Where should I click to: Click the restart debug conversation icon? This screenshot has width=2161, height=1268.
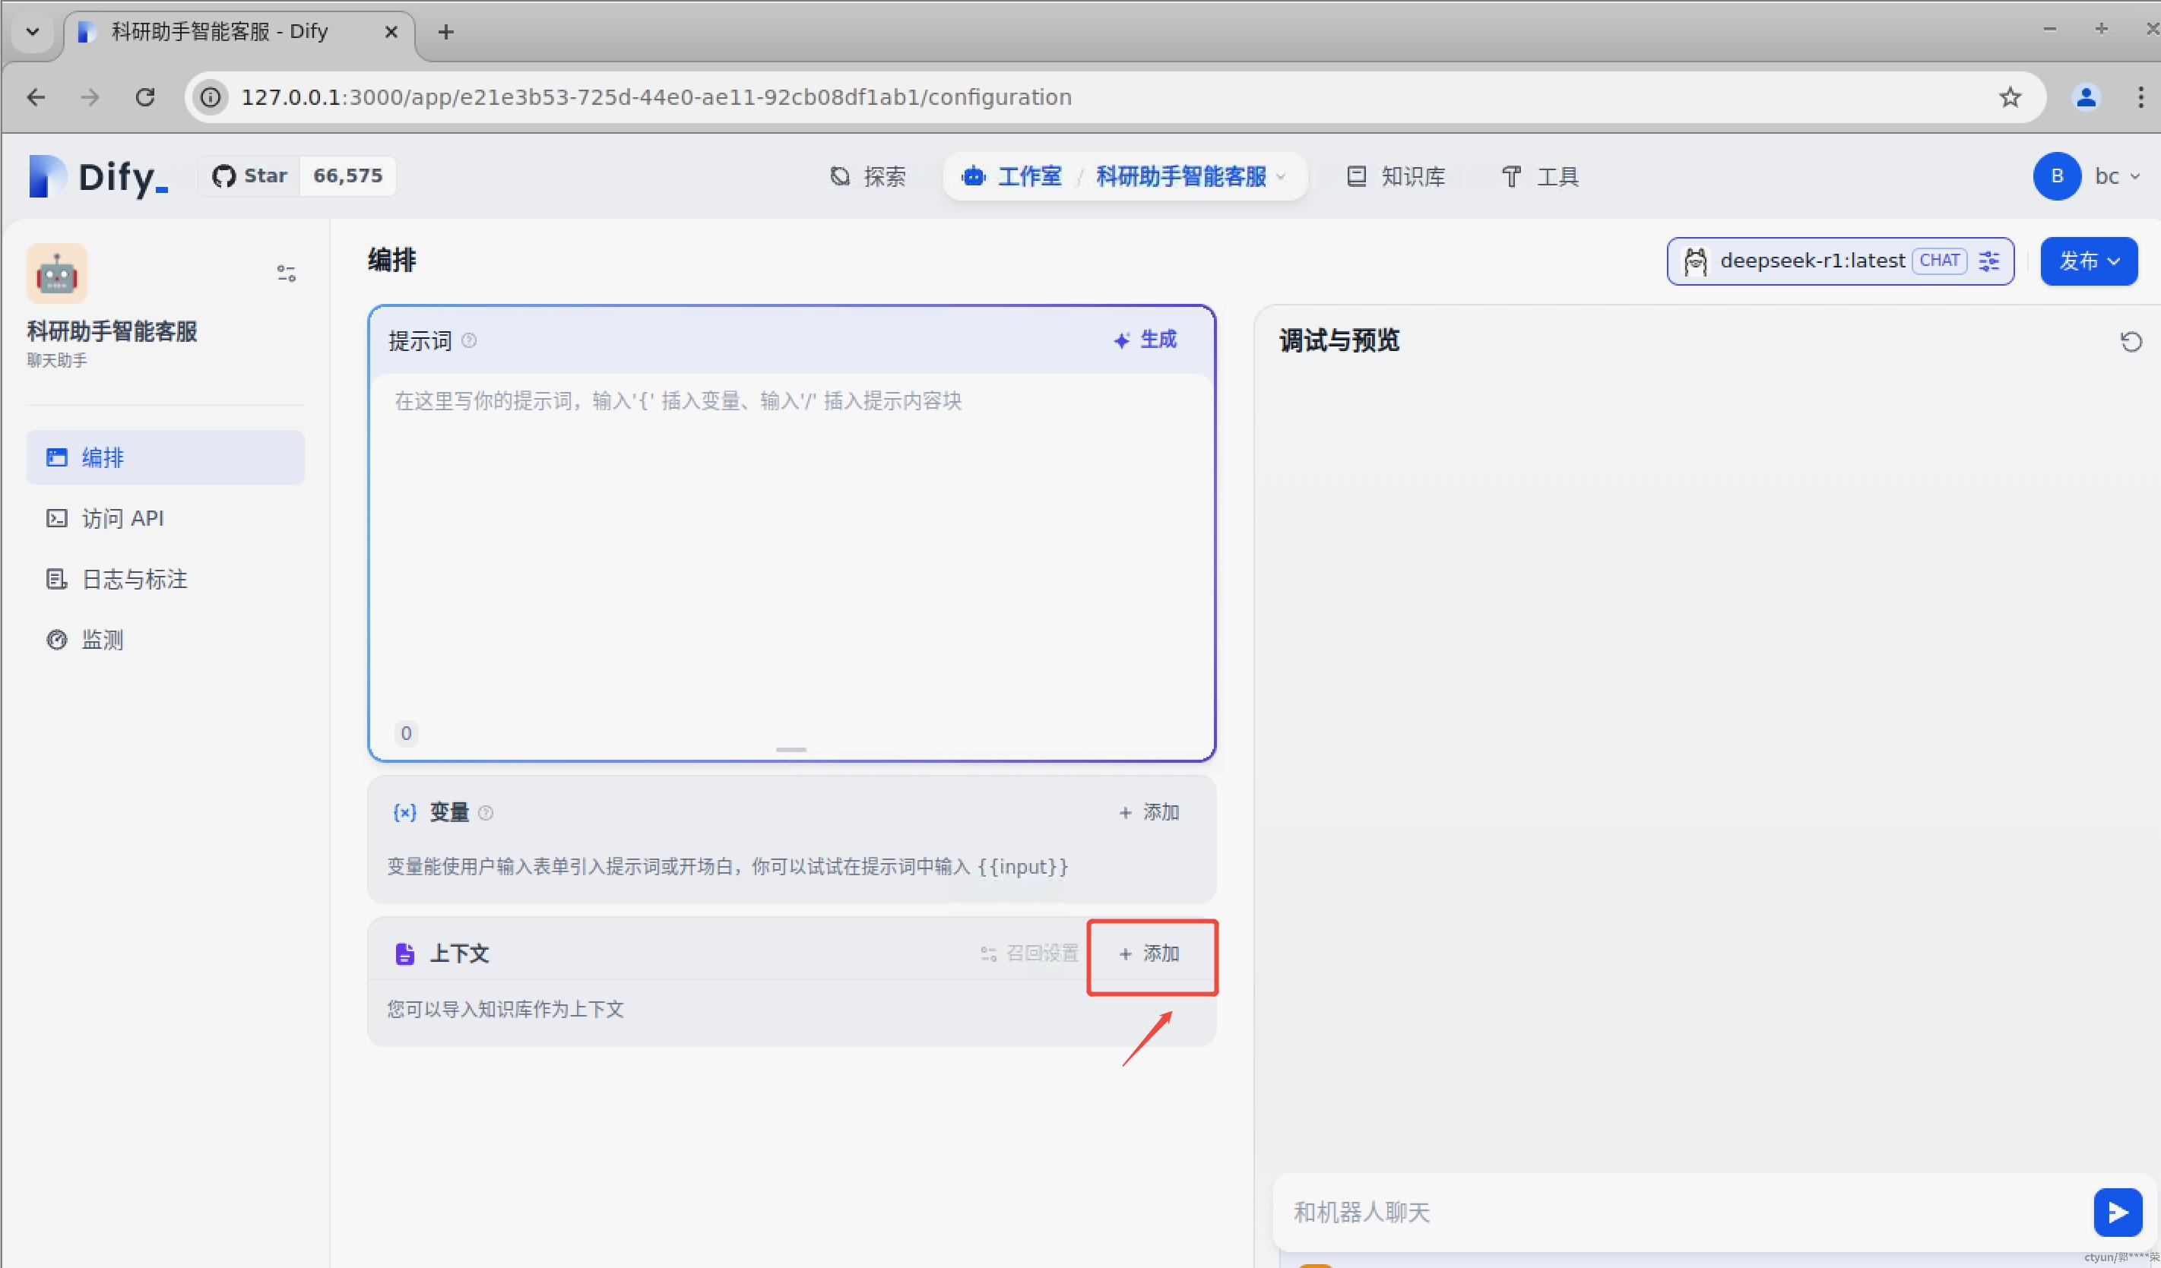point(2131,342)
